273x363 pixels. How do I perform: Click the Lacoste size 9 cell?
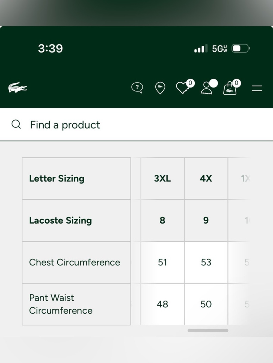click(206, 220)
